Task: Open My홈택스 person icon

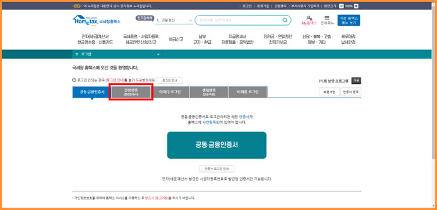Action: [x=309, y=19]
